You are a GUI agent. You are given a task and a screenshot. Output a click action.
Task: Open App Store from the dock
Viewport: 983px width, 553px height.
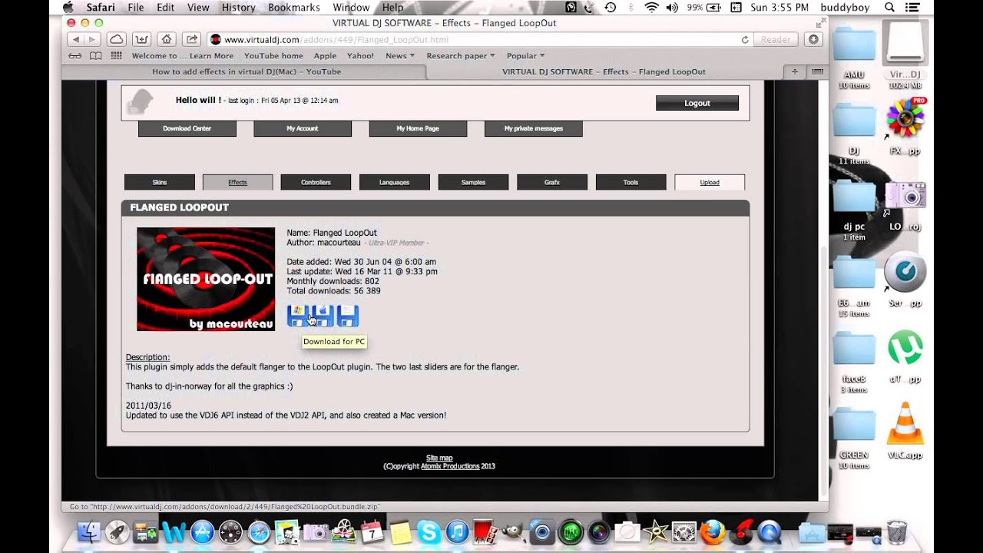coord(203,531)
